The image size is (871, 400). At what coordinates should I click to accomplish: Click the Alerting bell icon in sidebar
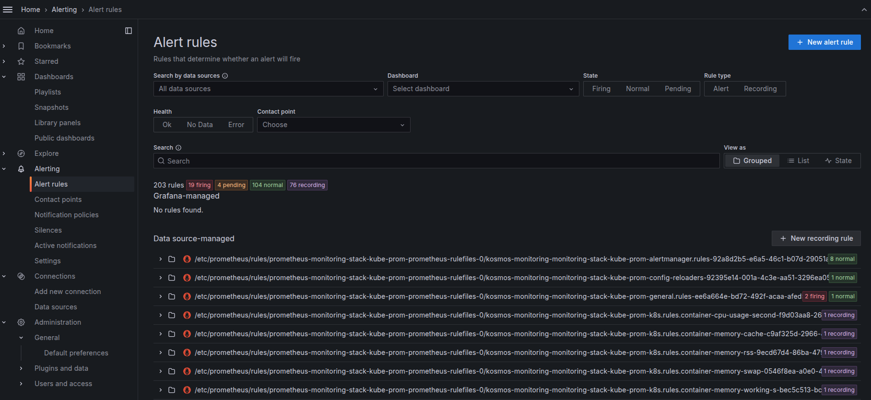click(x=21, y=169)
